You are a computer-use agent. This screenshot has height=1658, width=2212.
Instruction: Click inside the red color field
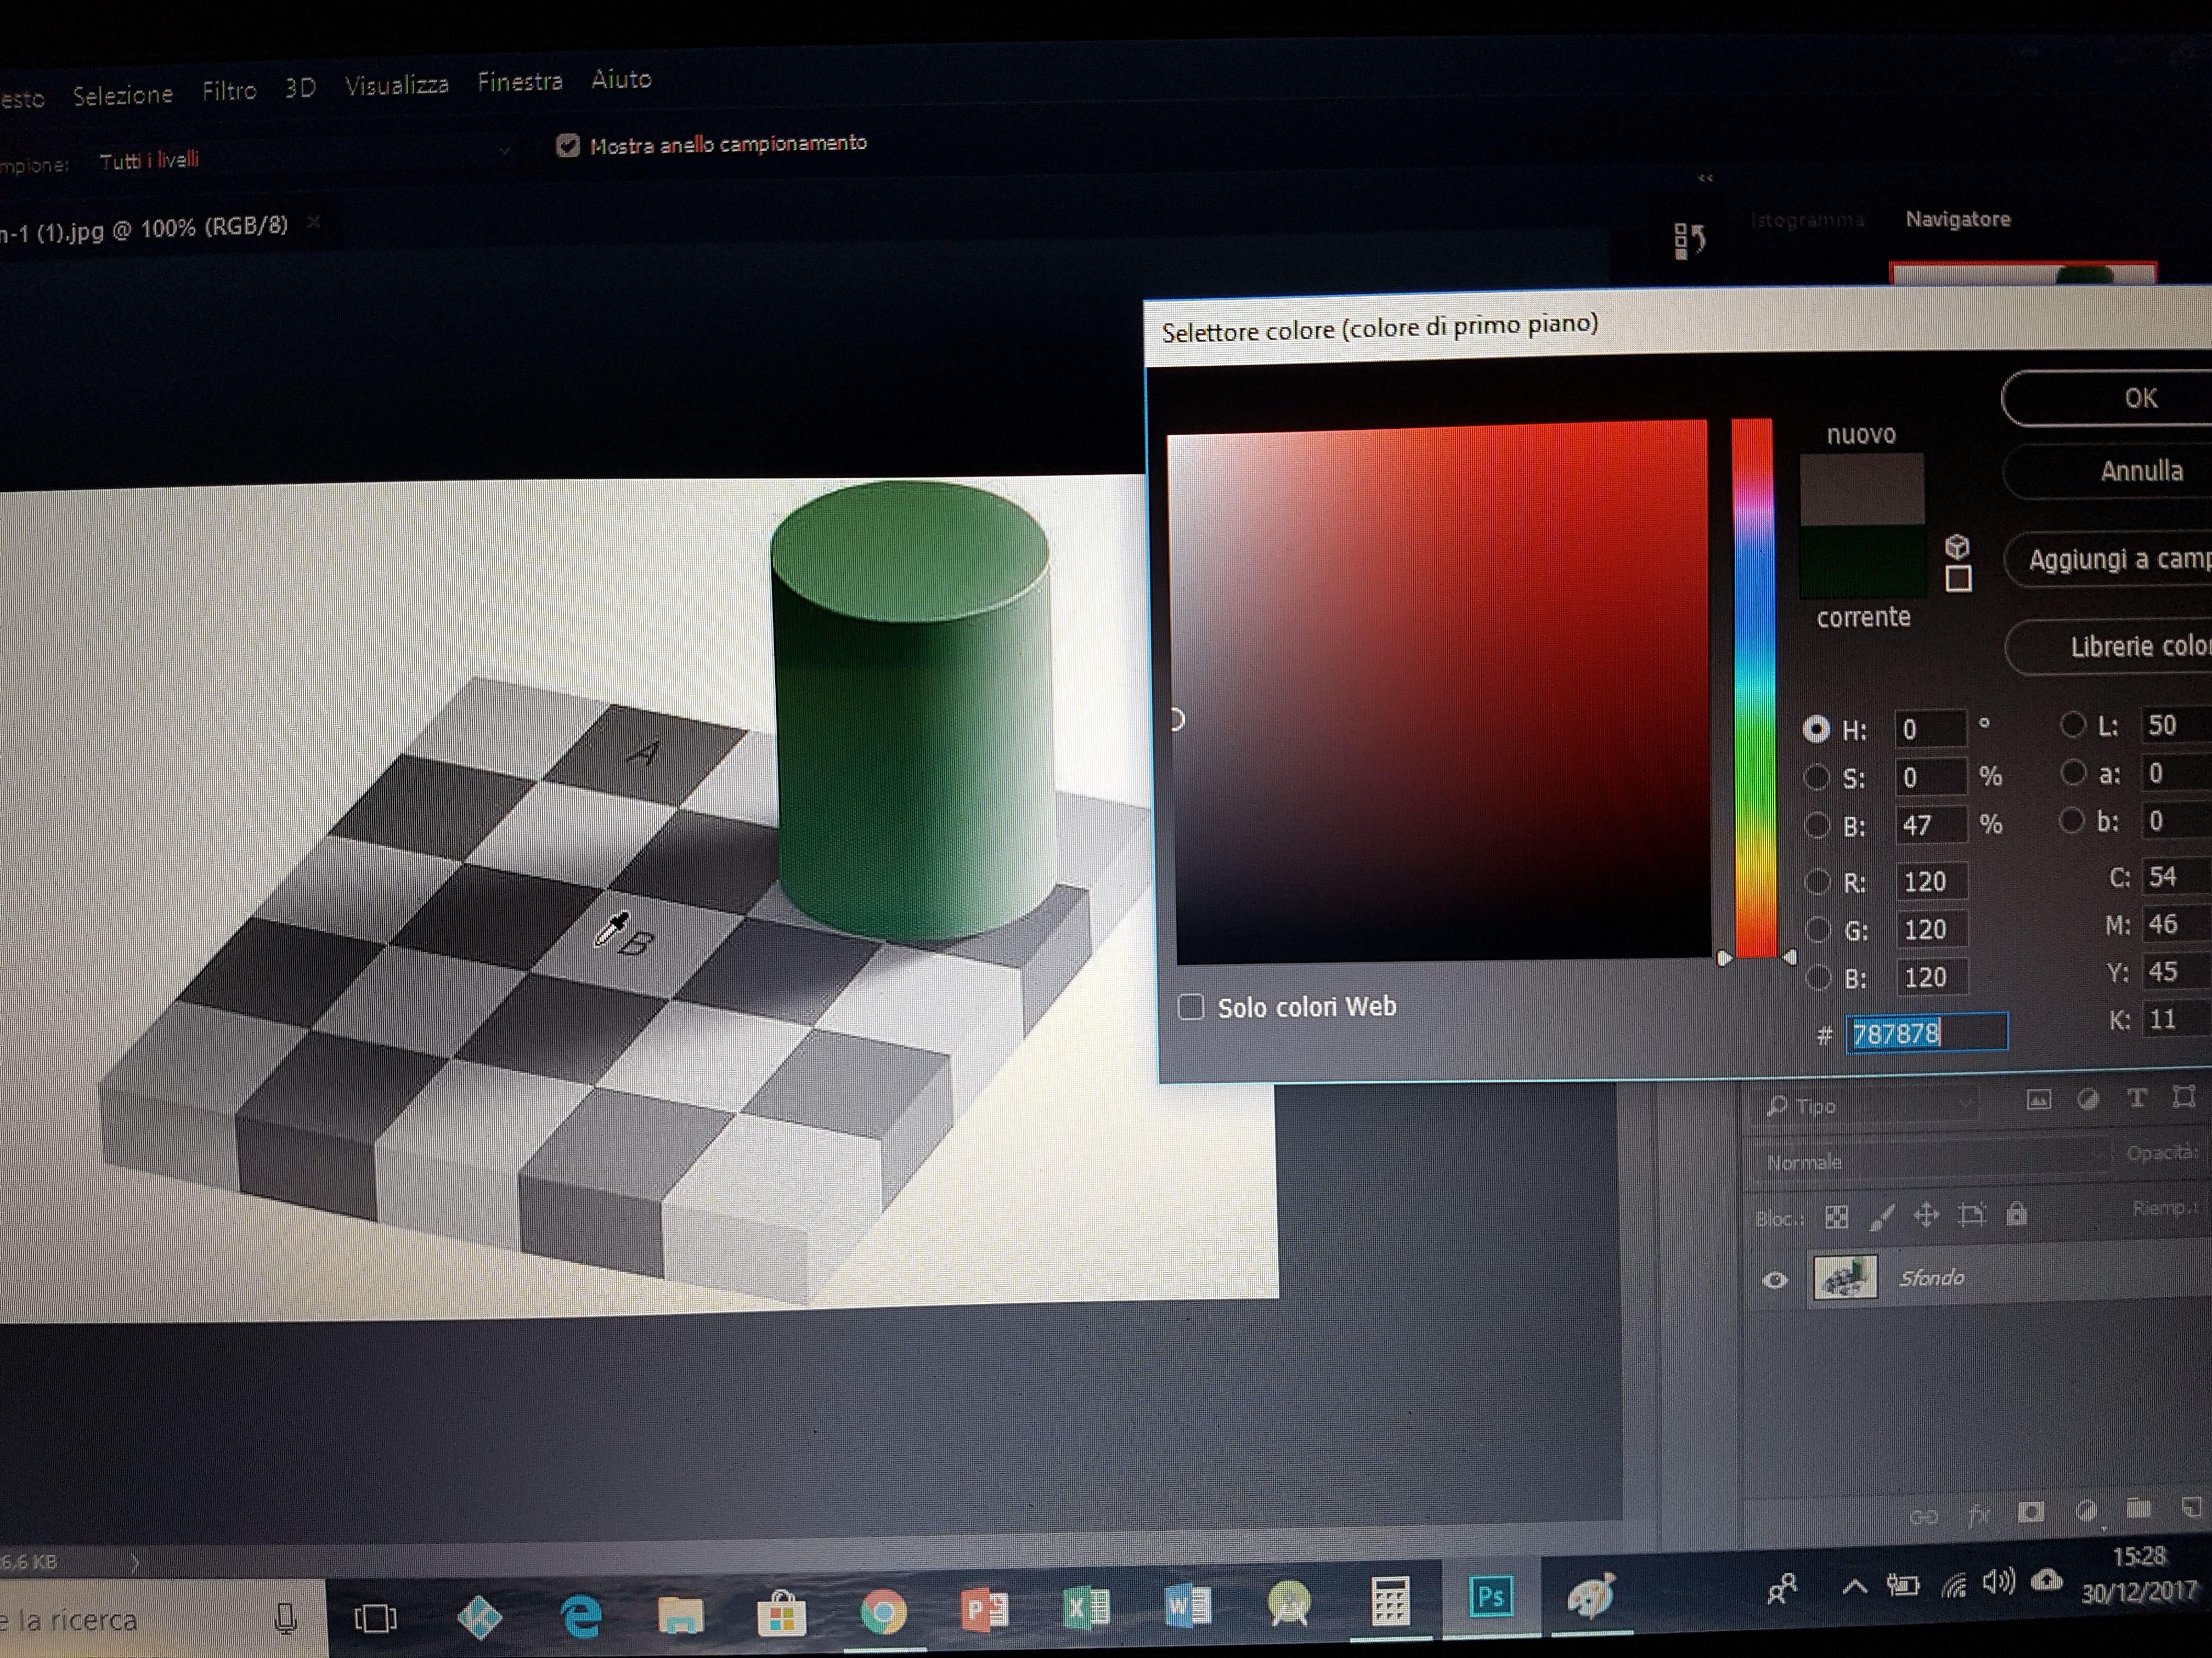click(x=1440, y=694)
